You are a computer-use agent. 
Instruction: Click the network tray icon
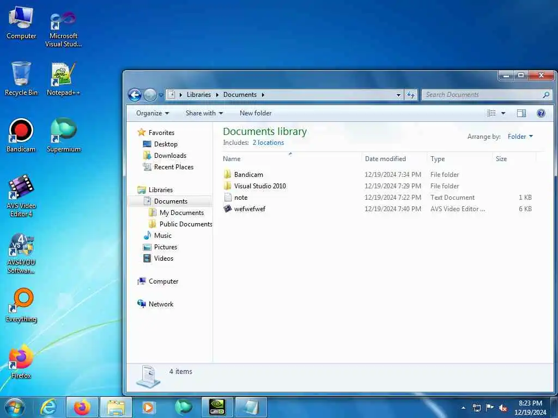click(476, 408)
